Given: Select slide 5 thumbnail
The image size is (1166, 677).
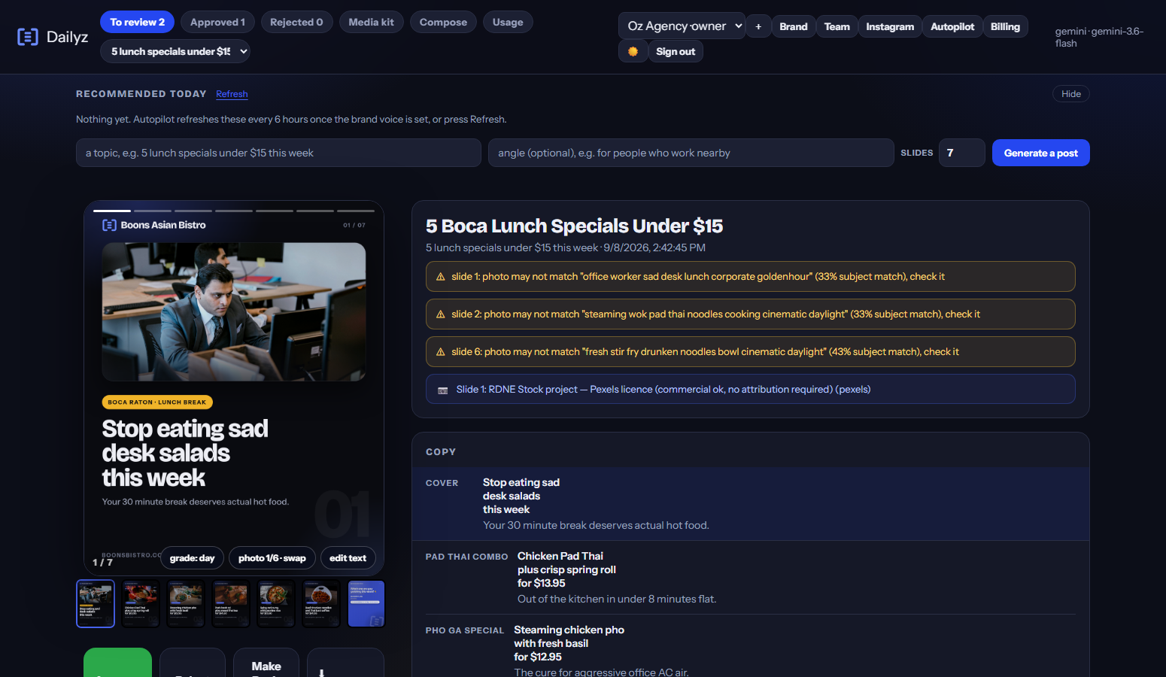Looking at the screenshot, I should (x=276, y=603).
